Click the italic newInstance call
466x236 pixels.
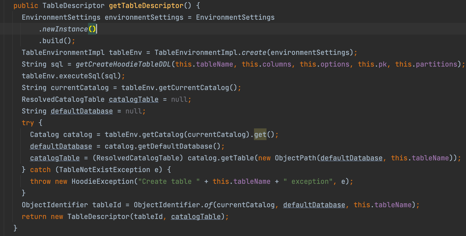click(65, 29)
